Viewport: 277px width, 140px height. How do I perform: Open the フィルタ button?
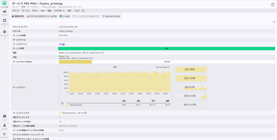65,16
